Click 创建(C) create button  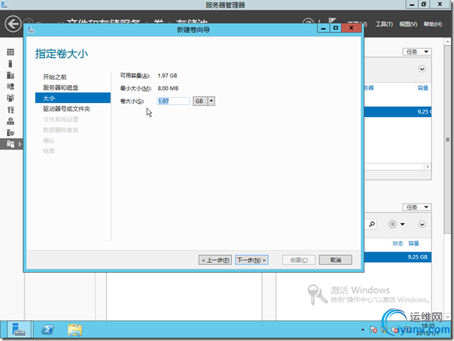(299, 260)
